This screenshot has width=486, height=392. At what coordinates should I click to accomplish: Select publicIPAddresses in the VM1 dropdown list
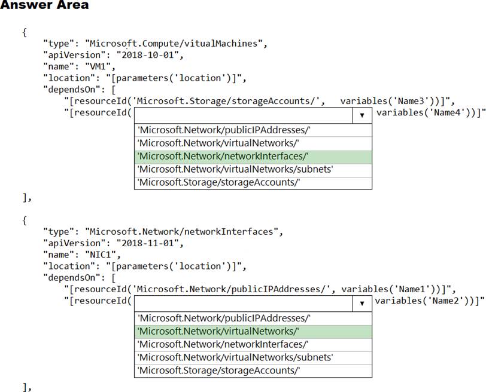(224, 130)
